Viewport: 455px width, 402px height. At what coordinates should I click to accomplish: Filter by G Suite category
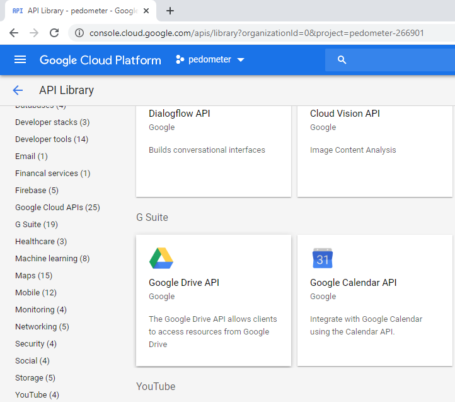(x=37, y=225)
